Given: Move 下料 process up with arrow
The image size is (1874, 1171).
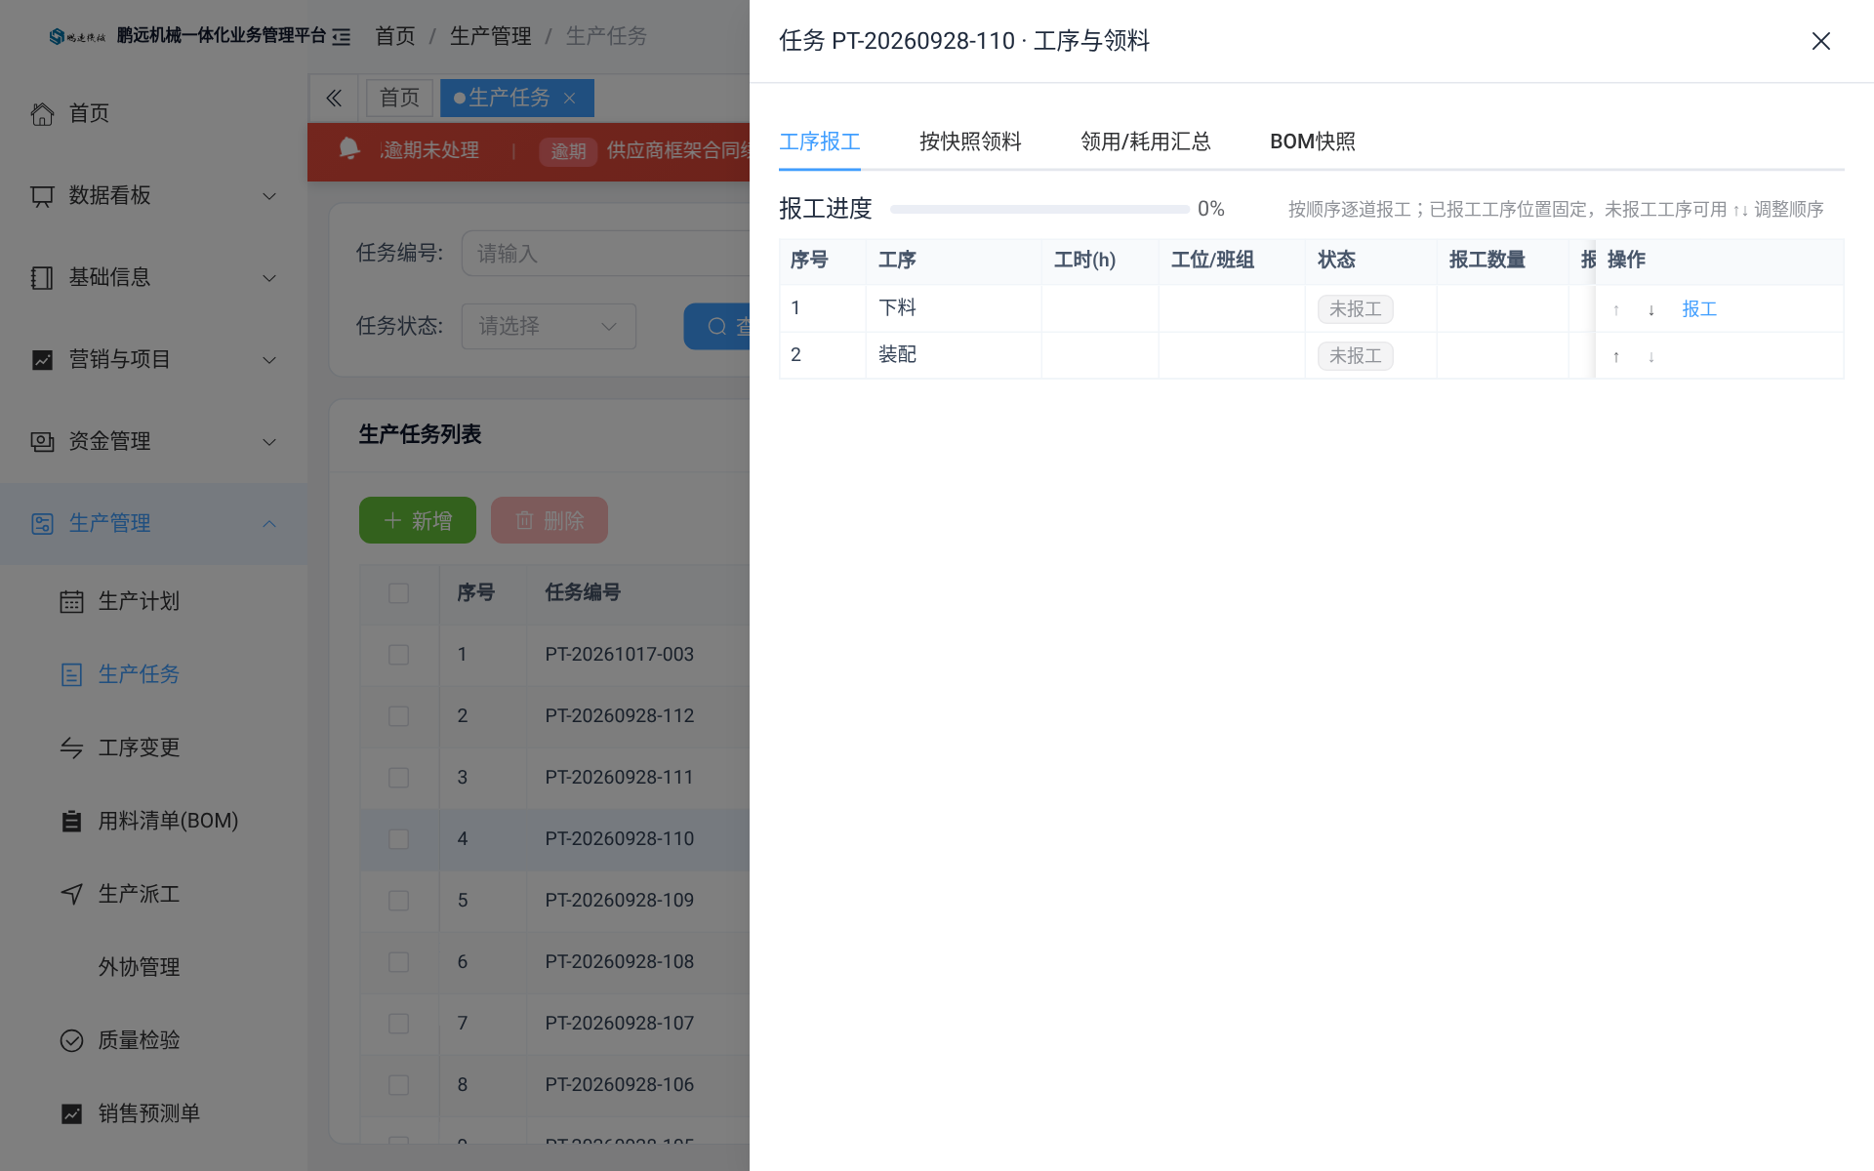Looking at the screenshot, I should [x=1616, y=309].
